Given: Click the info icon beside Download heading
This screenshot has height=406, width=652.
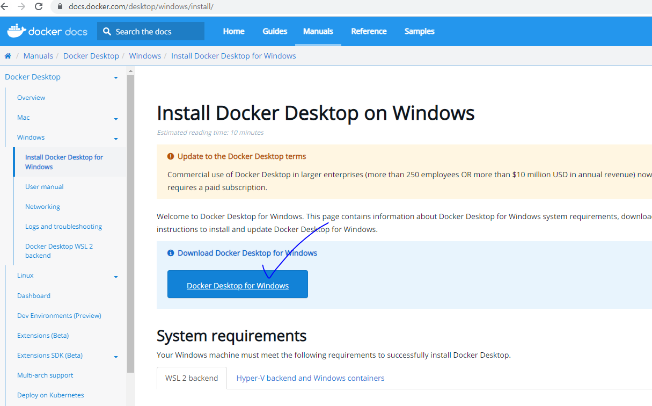Looking at the screenshot, I should coord(171,253).
